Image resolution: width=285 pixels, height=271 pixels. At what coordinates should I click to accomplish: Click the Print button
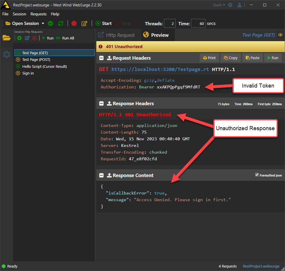pyautogui.click(x=209, y=58)
